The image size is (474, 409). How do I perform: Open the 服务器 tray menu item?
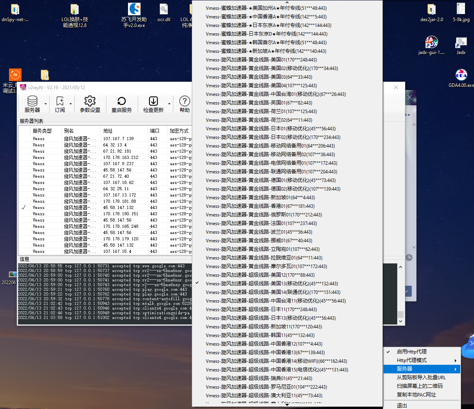pyautogui.click(x=422, y=369)
